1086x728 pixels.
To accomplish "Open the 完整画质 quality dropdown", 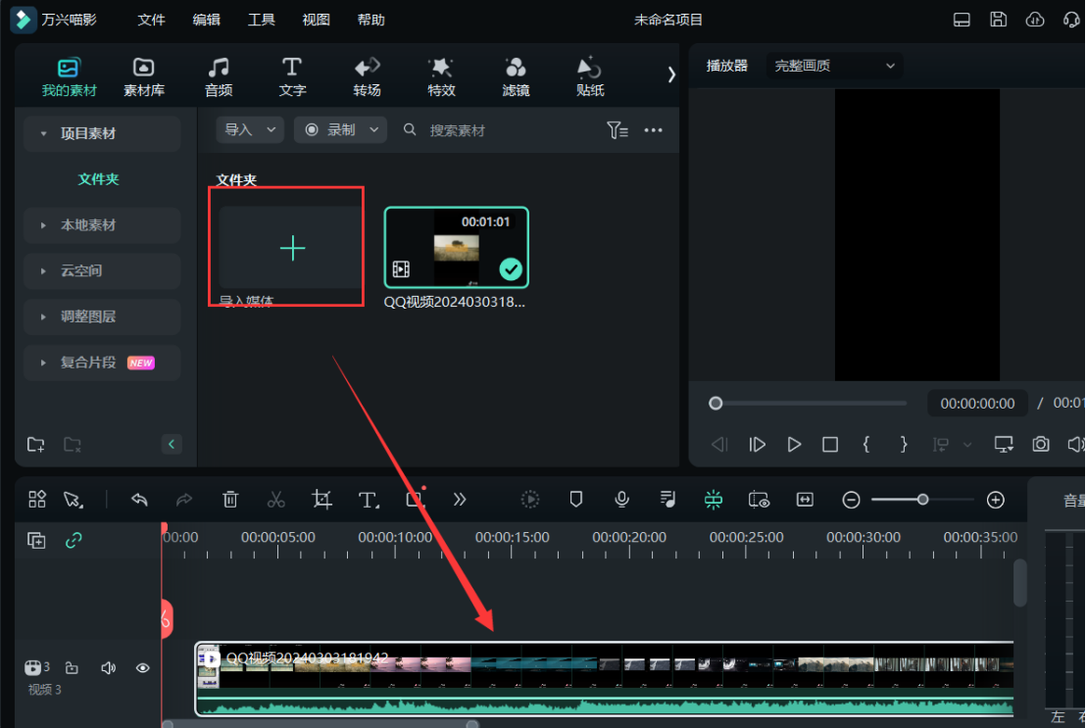I will (x=834, y=66).
